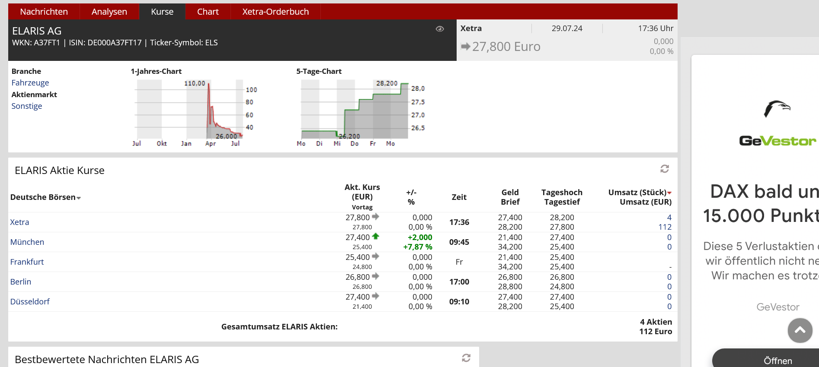The width and height of the screenshot is (819, 367).
Task: Open the Xetra-Orderbuch tab
Action: pyautogui.click(x=275, y=12)
